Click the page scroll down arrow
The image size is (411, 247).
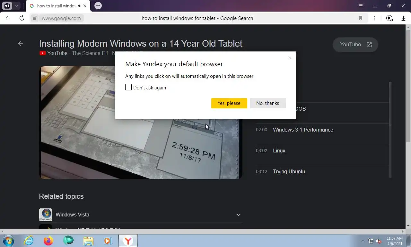408,226
